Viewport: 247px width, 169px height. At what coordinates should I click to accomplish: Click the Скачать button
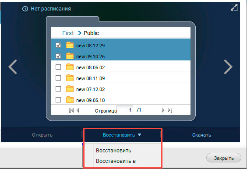(201, 135)
